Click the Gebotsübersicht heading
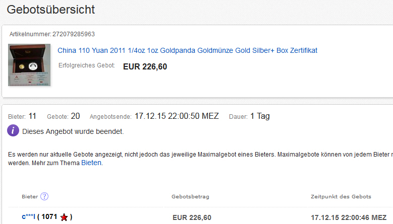Viewport: 393px width, 224px height. click(51, 9)
